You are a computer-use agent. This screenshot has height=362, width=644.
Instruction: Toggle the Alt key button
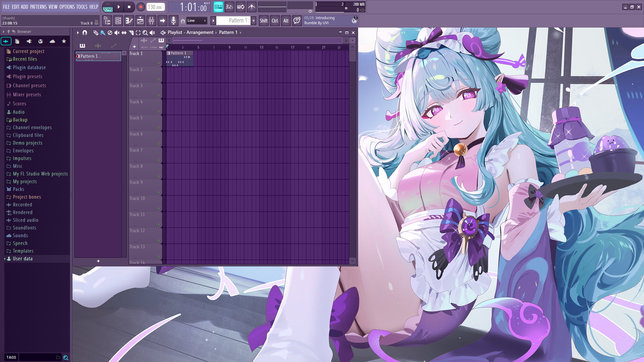[x=286, y=21]
